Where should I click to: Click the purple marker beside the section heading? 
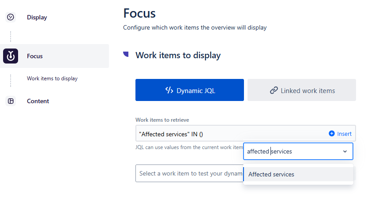(126, 54)
